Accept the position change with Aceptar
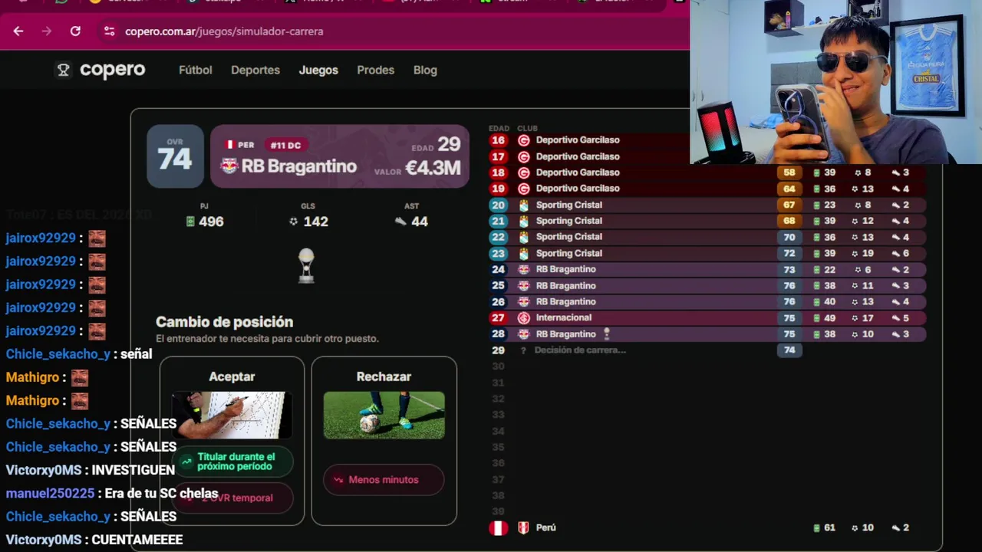 (x=232, y=441)
